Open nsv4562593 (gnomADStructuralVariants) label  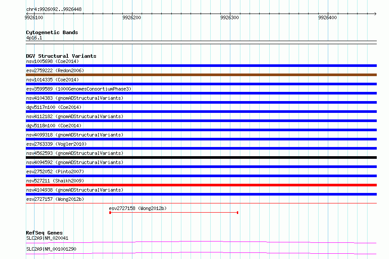pos(75,153)
